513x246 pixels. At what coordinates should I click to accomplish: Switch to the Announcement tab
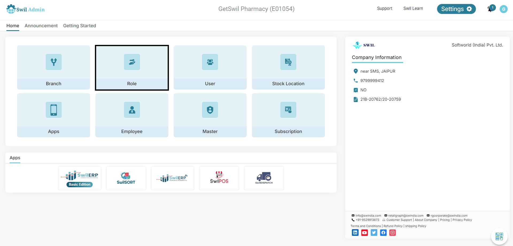tap(41, 26)
